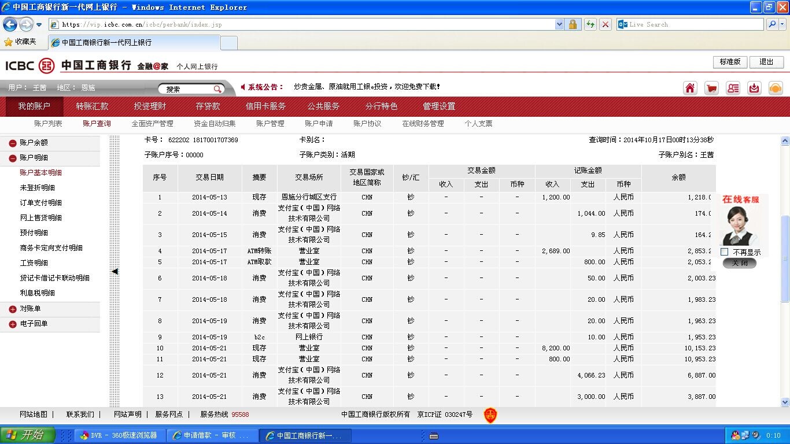The height and width of the screenshot is (444, 790).
Task: Open the address bar dropdown arrow
Action: [x=559, y=24]
